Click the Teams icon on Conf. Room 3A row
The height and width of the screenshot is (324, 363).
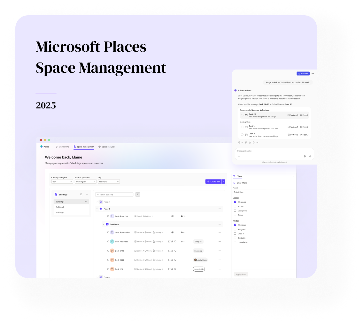(x=173, y=216)
